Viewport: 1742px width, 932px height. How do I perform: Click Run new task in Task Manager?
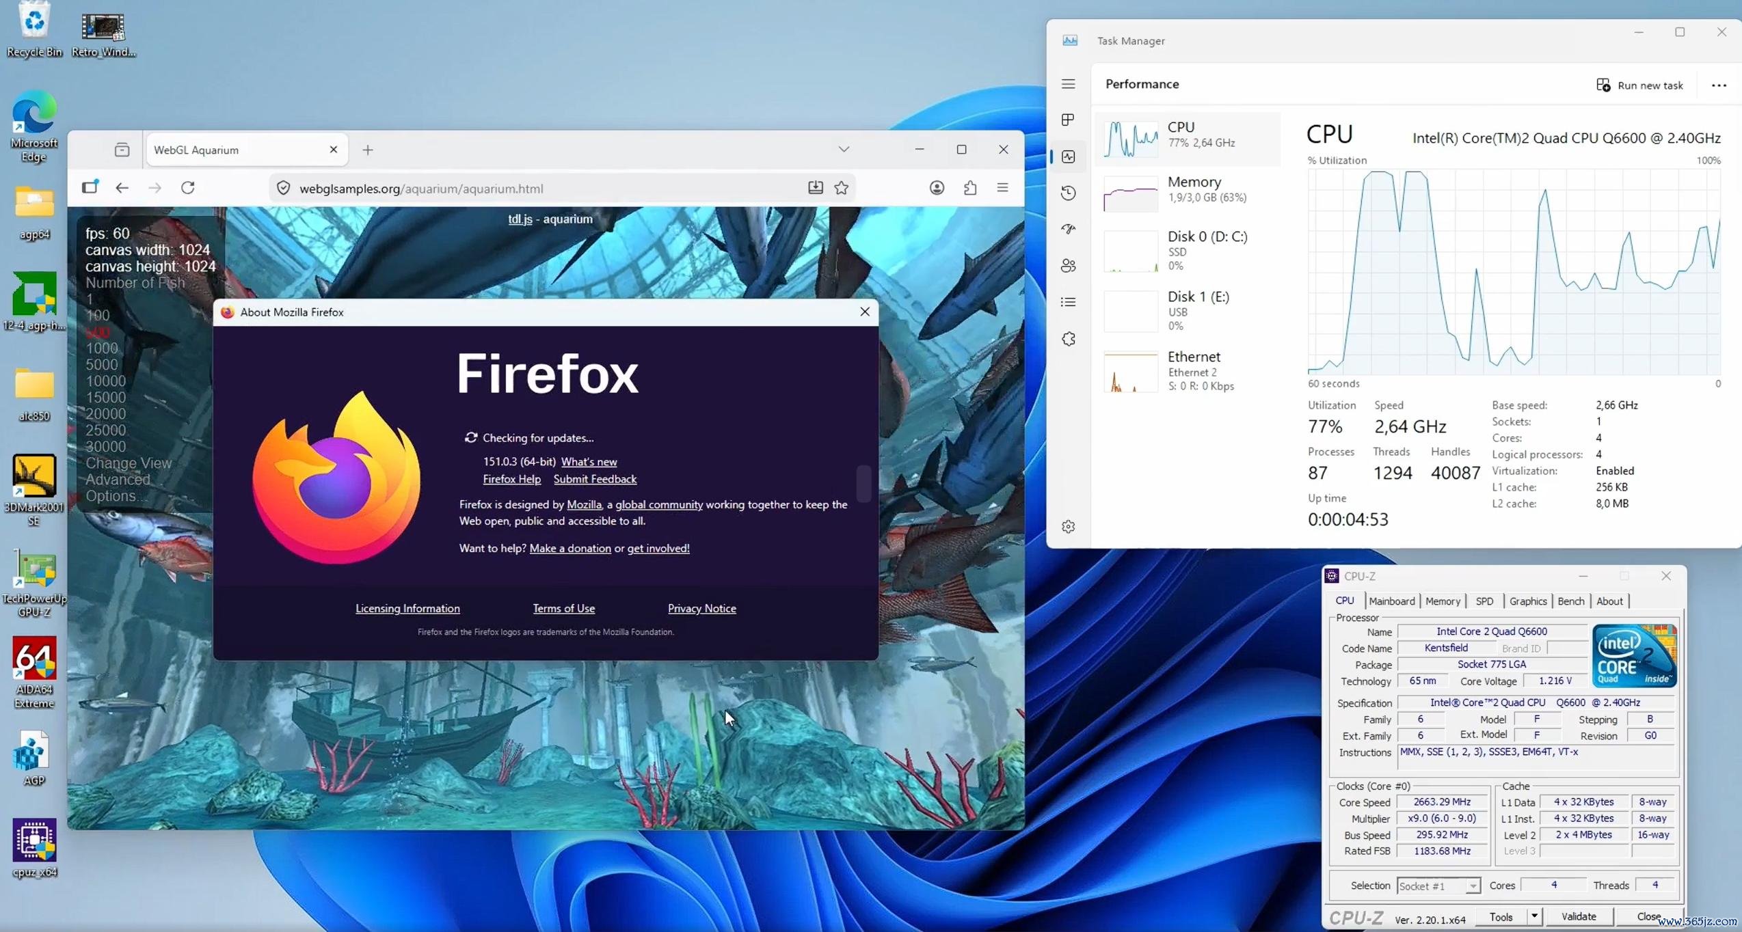1639,85
